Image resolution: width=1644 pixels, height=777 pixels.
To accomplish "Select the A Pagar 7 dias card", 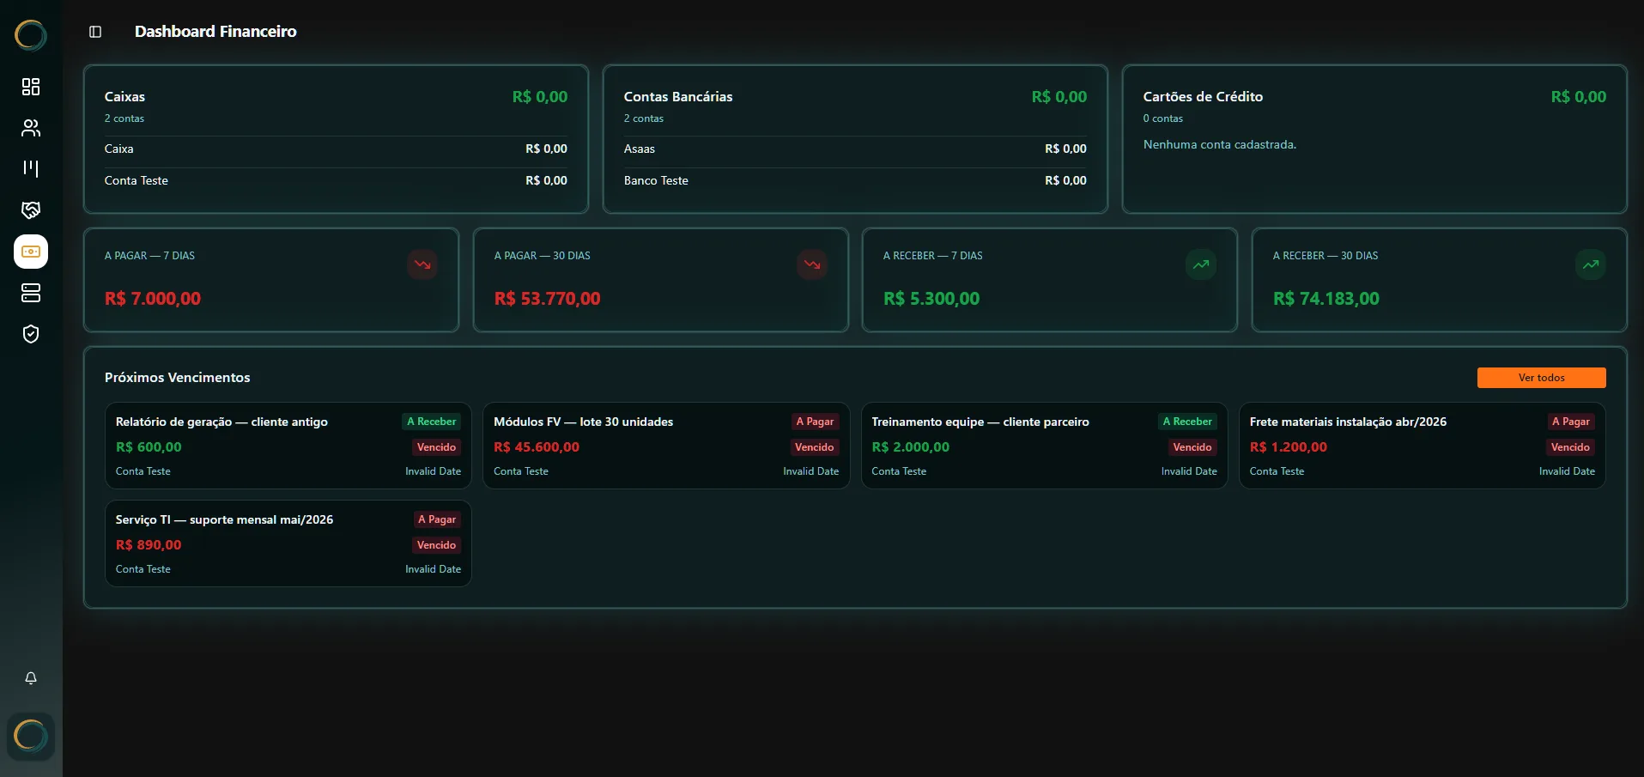I will tap(271, 280).
